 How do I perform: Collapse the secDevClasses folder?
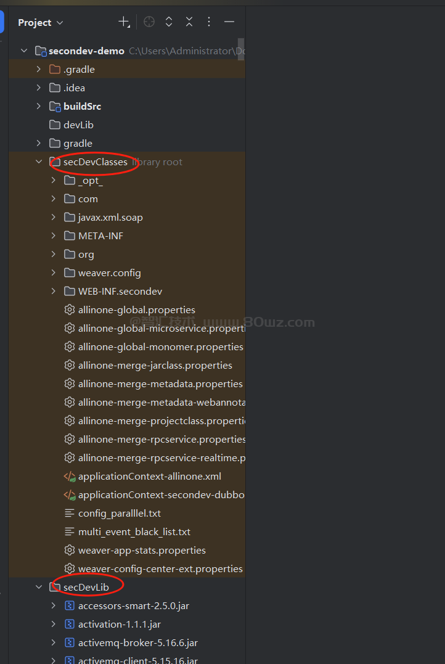(39, 162)
